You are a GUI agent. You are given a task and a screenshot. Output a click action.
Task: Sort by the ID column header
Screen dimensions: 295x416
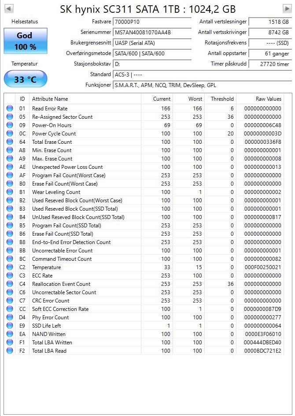click(22, 99)
